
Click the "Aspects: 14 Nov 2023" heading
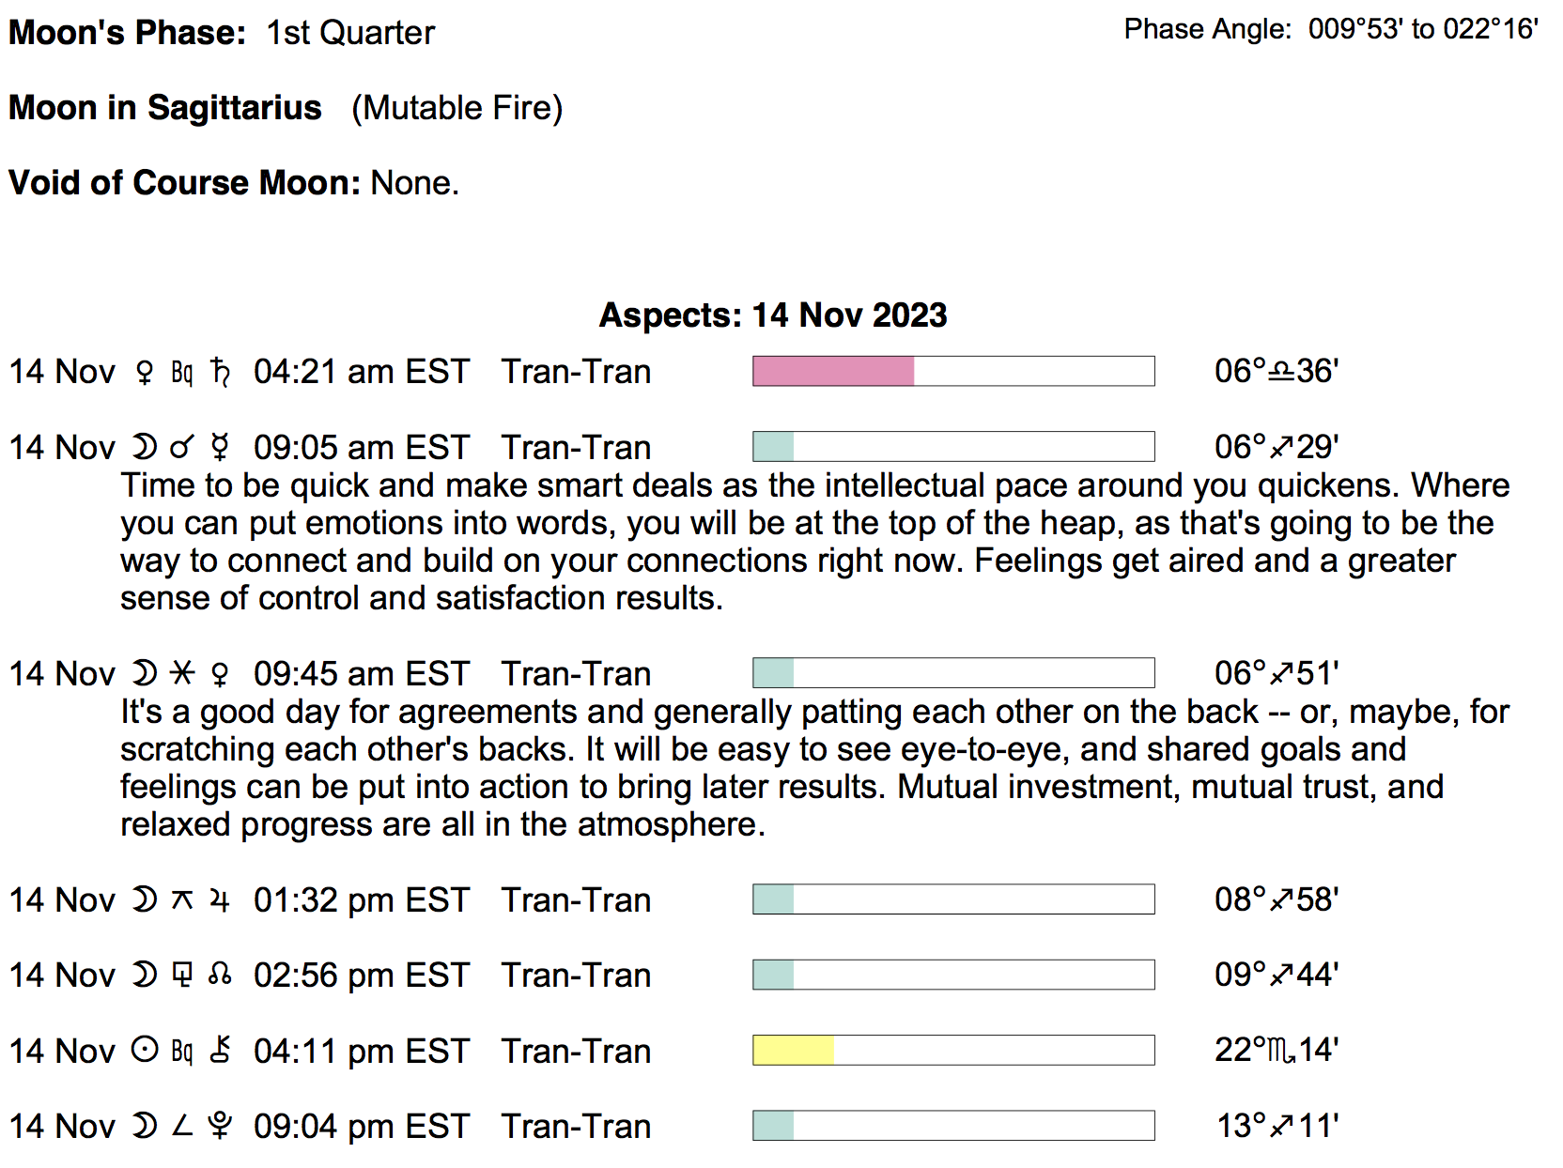pyautogui.click(x=773, y=315)
